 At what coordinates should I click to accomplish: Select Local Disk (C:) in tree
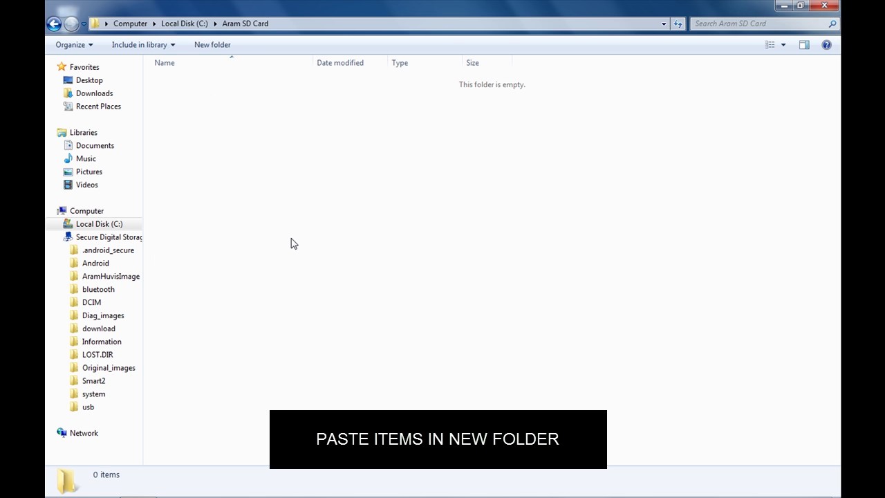tap(99, 224)
